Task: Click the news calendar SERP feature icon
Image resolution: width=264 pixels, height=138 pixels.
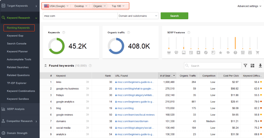Action: tap(191, 53)
